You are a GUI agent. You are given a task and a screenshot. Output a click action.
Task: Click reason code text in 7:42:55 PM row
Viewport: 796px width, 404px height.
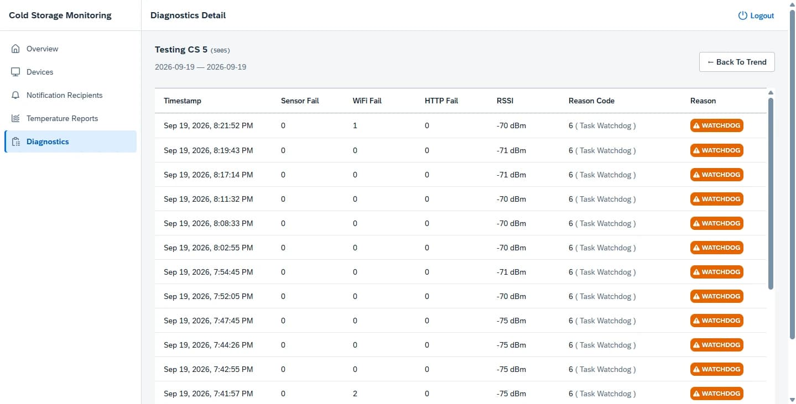602,369
